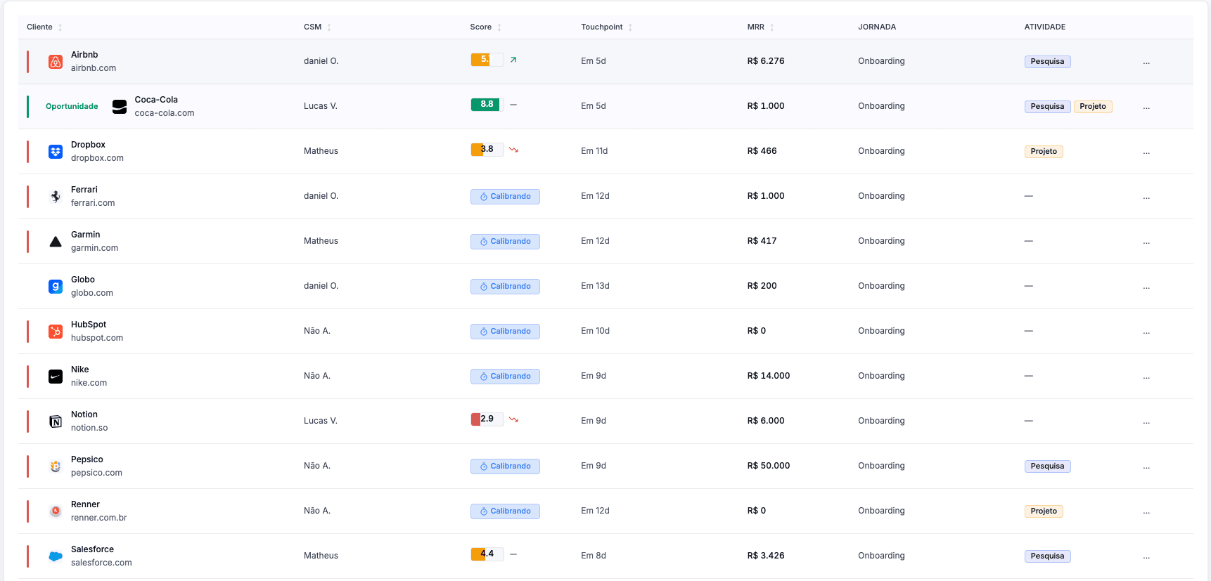Open the Notion row more-options menu

(1146, 422)
